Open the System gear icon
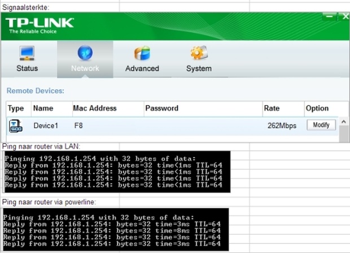The width and height of the screenshot is (350, 253). (x=199, y=53)
